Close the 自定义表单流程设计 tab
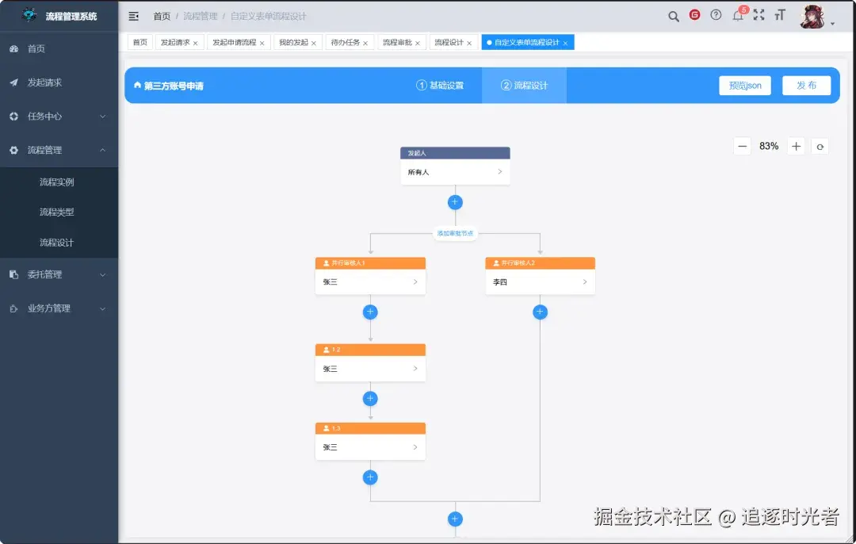This screenshot has height=544, width=856. pyautogui.click(x=566, y=43)
